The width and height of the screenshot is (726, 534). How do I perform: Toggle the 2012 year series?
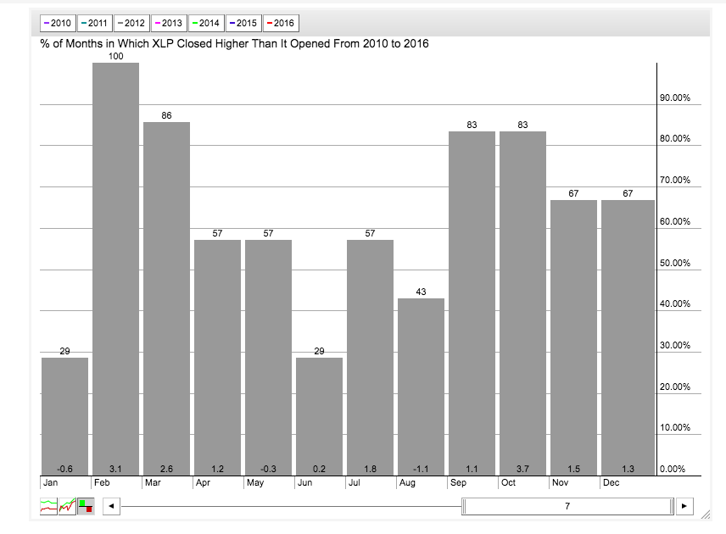point(131,23)
